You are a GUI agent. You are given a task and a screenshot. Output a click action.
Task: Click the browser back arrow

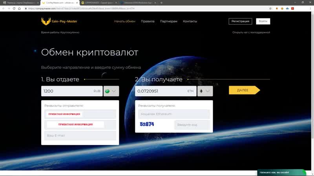tap(4, 8)
